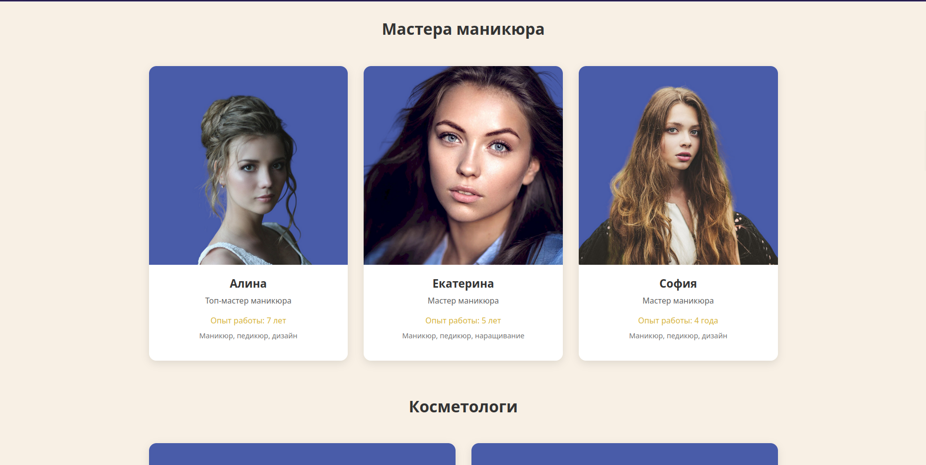Click Опыт работы: 5 лет text
This screenshot has width=926, height=465.
(463, 320)
